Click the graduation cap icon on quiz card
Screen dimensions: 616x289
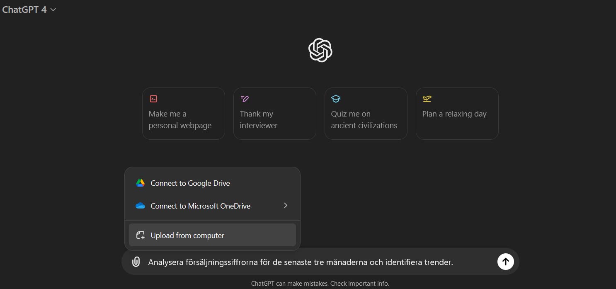(x=336, y=99)
